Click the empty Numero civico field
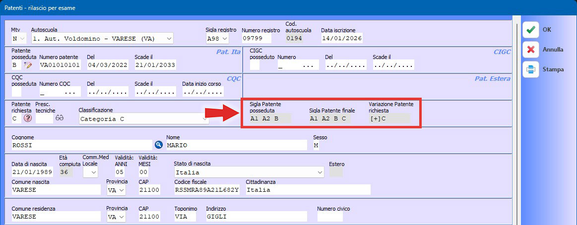Image resolution: width=577 pixels, height=225 pixels. click(x=330, y=217)
